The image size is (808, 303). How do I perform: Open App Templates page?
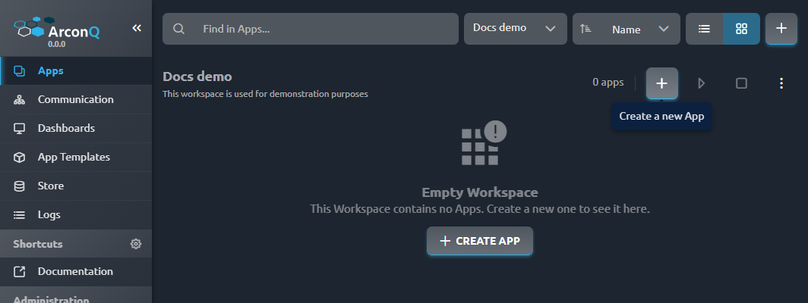(76, 157)
